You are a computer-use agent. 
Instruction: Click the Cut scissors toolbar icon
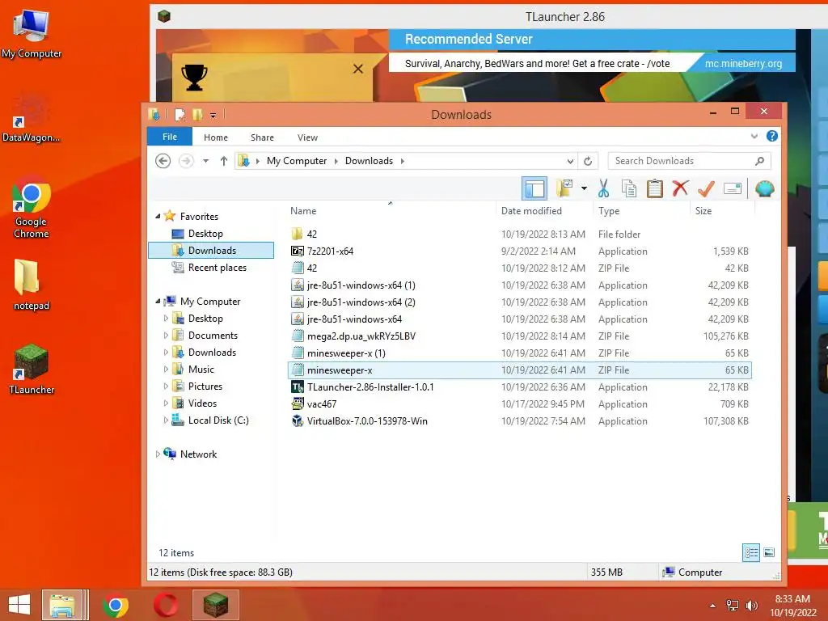pos(603,188)
